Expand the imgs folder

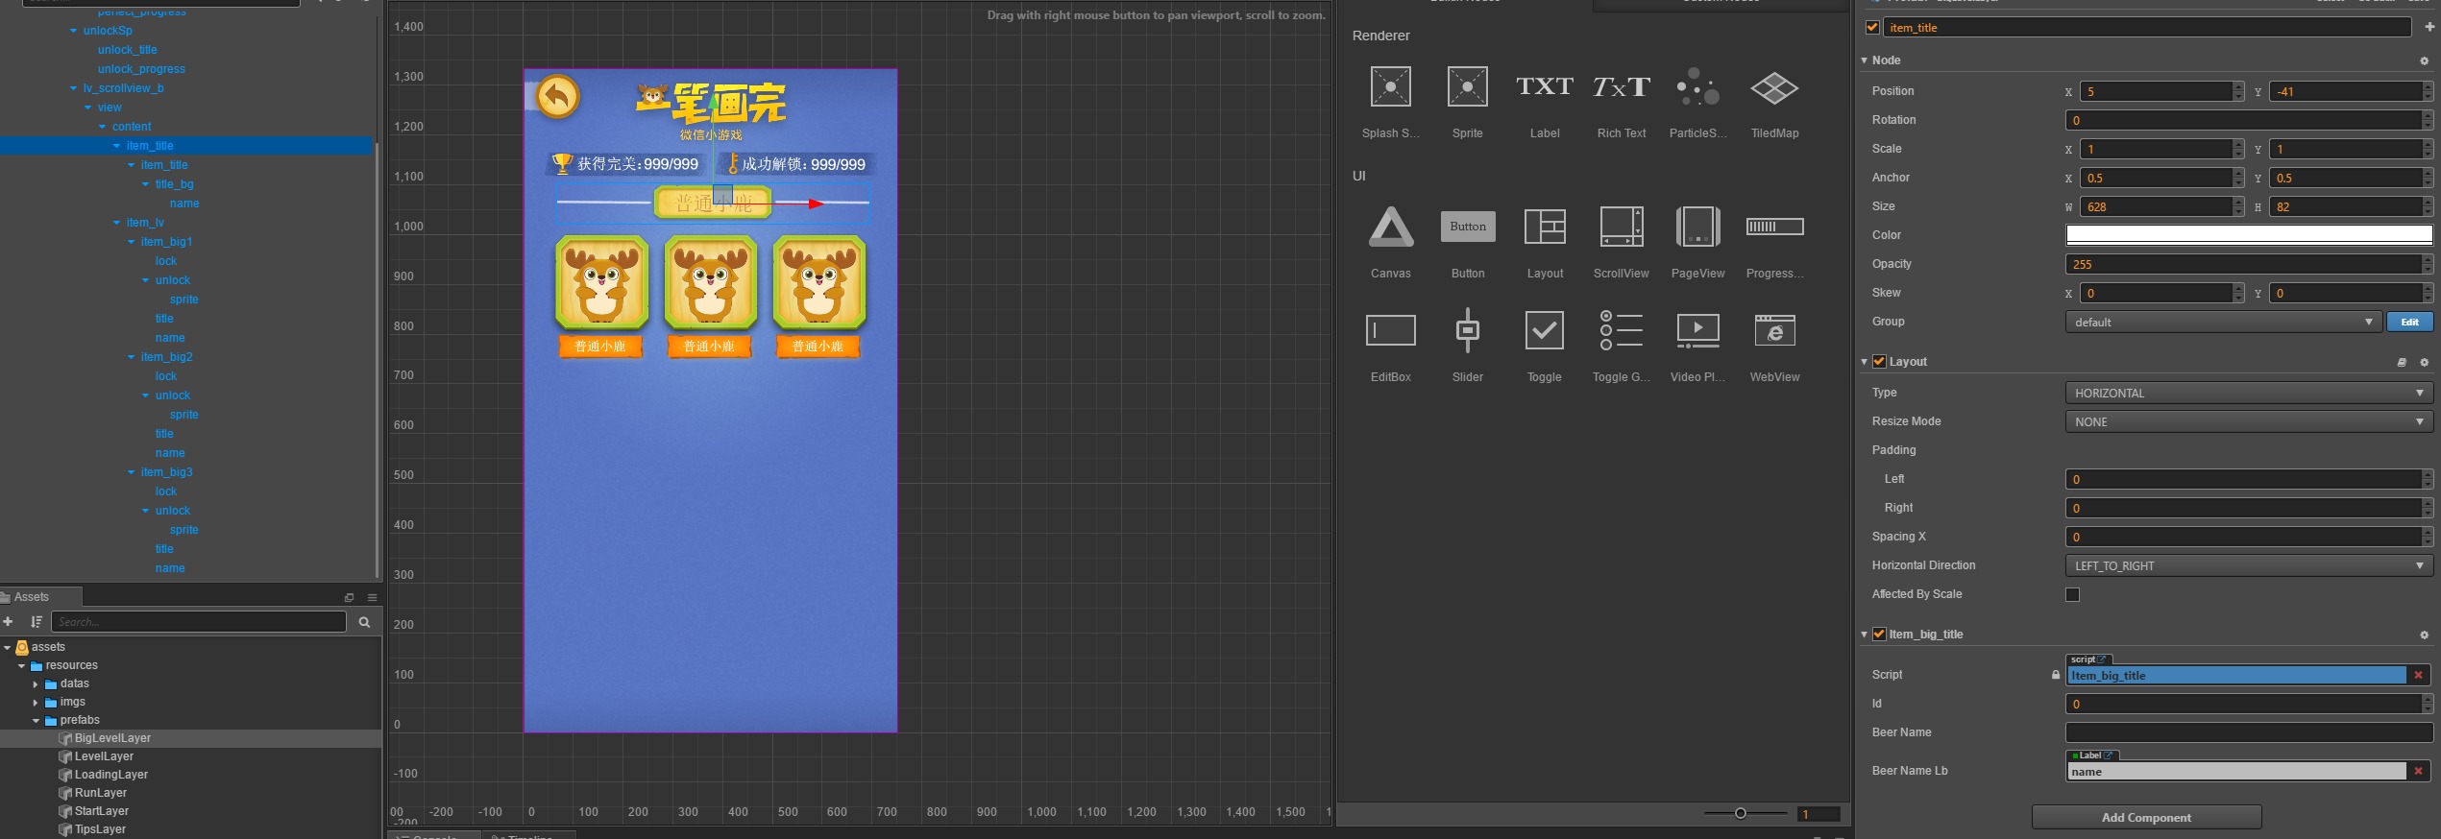click(x=36, y=703)
